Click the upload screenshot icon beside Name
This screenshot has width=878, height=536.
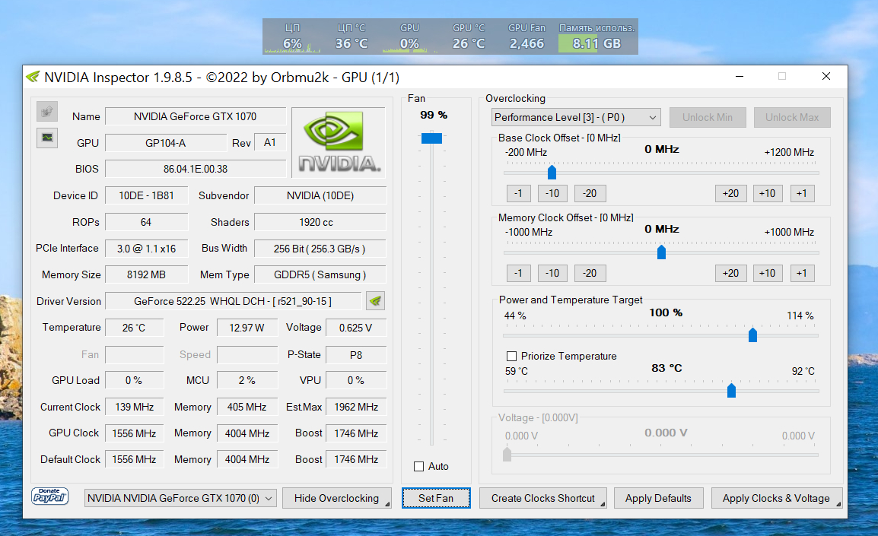(x=47, y=111)
